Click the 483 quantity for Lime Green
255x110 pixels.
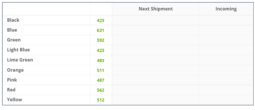[100, 60]
